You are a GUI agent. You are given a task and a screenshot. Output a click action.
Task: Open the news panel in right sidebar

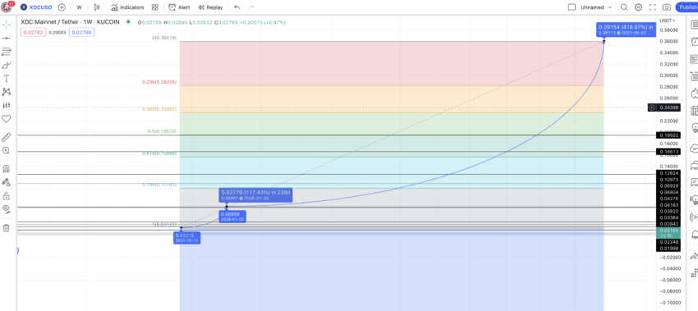(x=694, y=59)
